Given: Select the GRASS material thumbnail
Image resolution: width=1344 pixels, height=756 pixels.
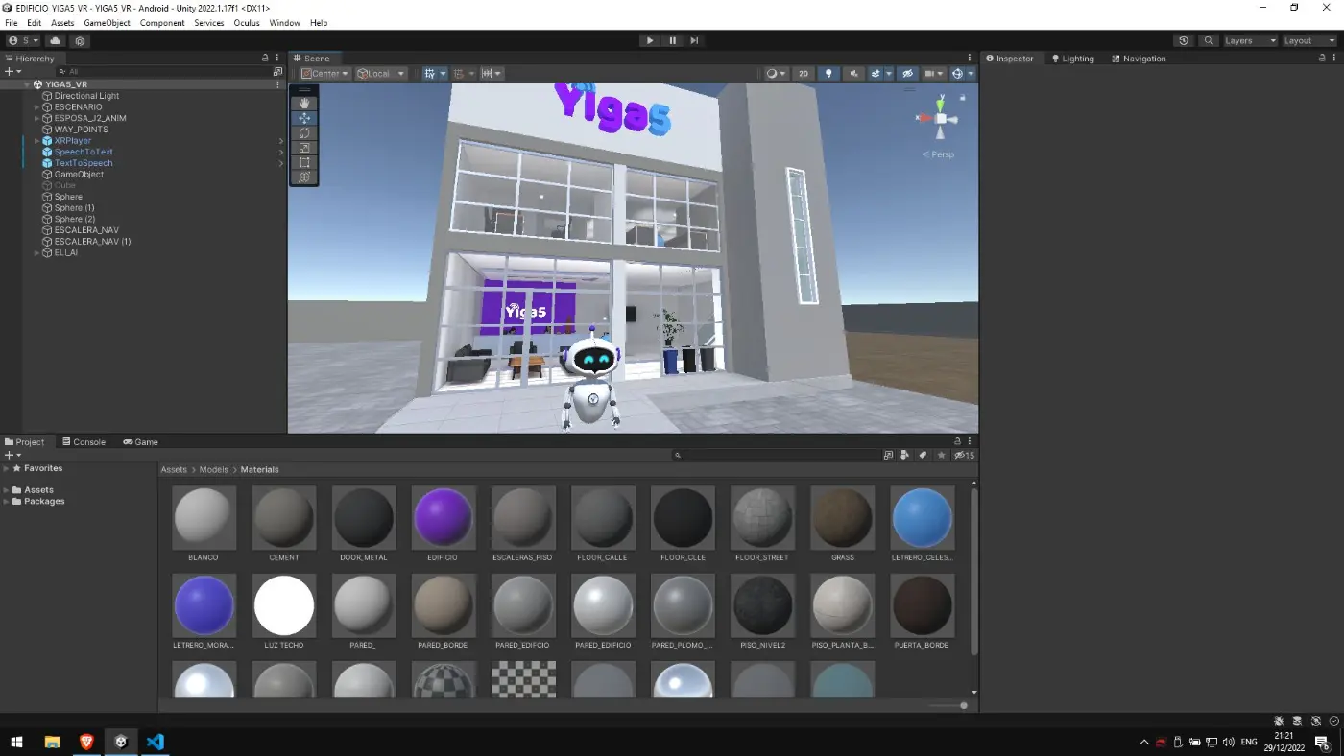Looking at the screenshot, I should [x=842, y=517].
